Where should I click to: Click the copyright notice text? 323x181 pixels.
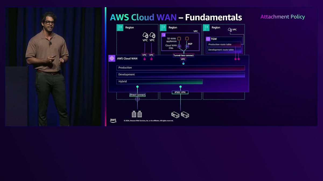pyautogui.click(x=149, y=121)
